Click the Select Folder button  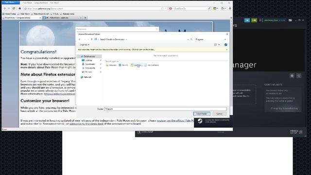pyautogui.click(x=202, y=114)
